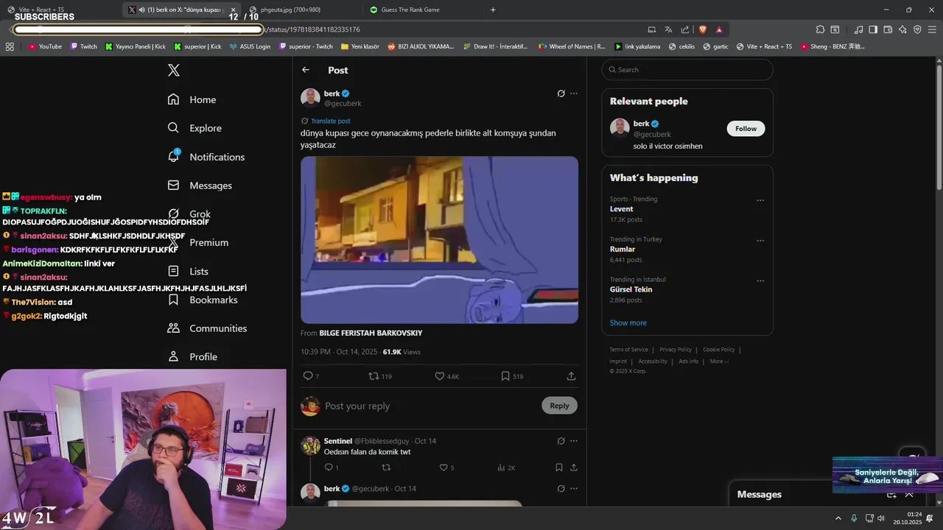Compose new message icon in Messages drawer
This screenshot has width=943, height=530.
pos(891,495)
